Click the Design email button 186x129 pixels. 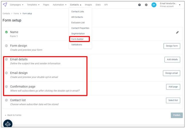(x=171, y=73)
